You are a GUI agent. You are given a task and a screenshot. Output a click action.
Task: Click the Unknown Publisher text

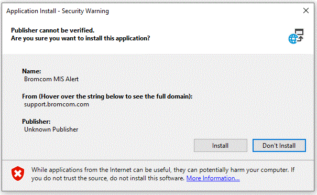[x=51, y=129]
